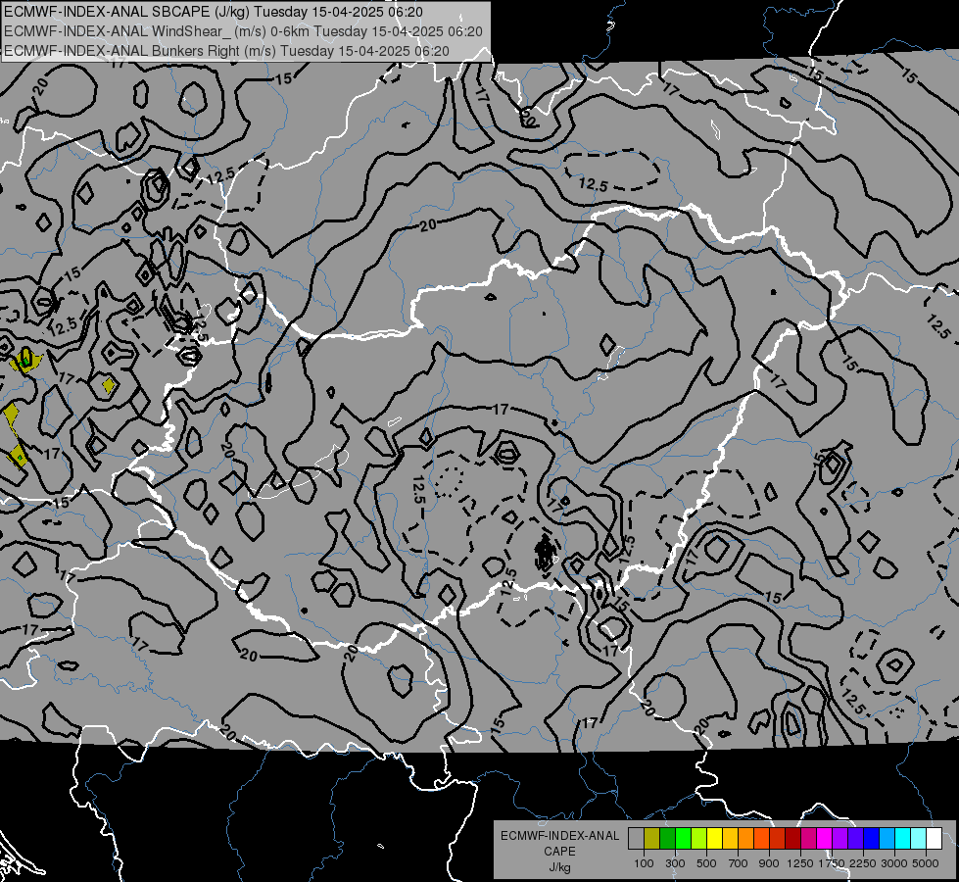This screenshot has width=959, height=882.
Task: Select the dark red legend swatch
Action: coord(792,839)
